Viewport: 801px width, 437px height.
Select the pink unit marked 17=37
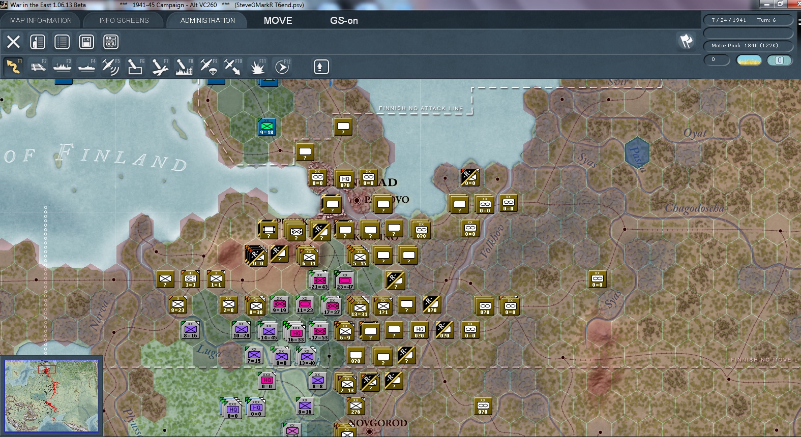click(x=332, y=306)
